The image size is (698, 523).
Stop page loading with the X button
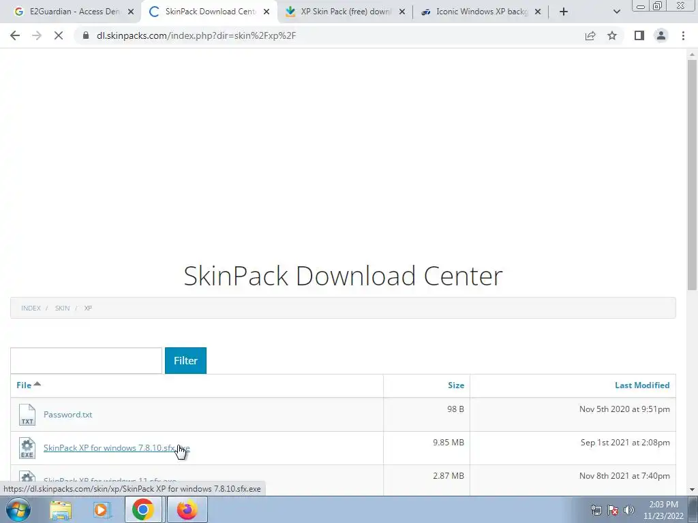(59, 35)
